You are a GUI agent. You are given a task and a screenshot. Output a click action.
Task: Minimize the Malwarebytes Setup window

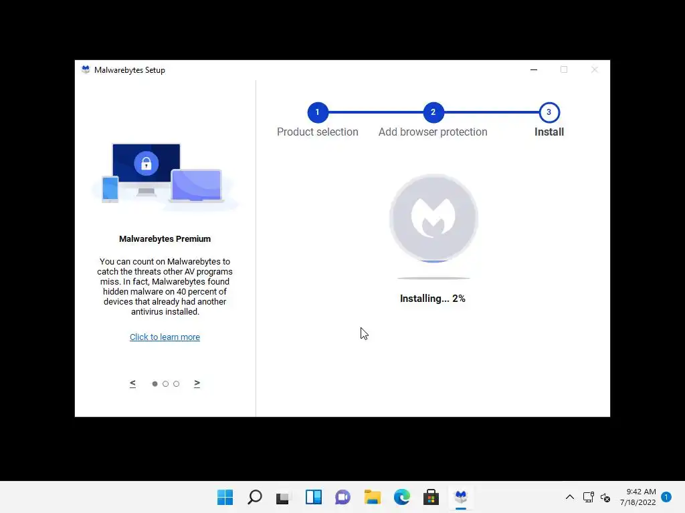[534, 69]
